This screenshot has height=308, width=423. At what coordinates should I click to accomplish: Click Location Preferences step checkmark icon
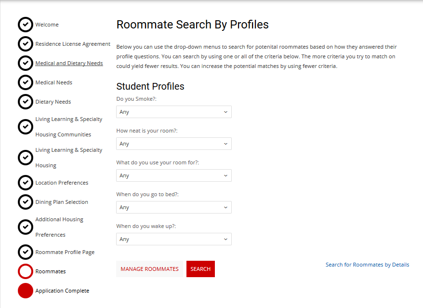coord(26,183)
